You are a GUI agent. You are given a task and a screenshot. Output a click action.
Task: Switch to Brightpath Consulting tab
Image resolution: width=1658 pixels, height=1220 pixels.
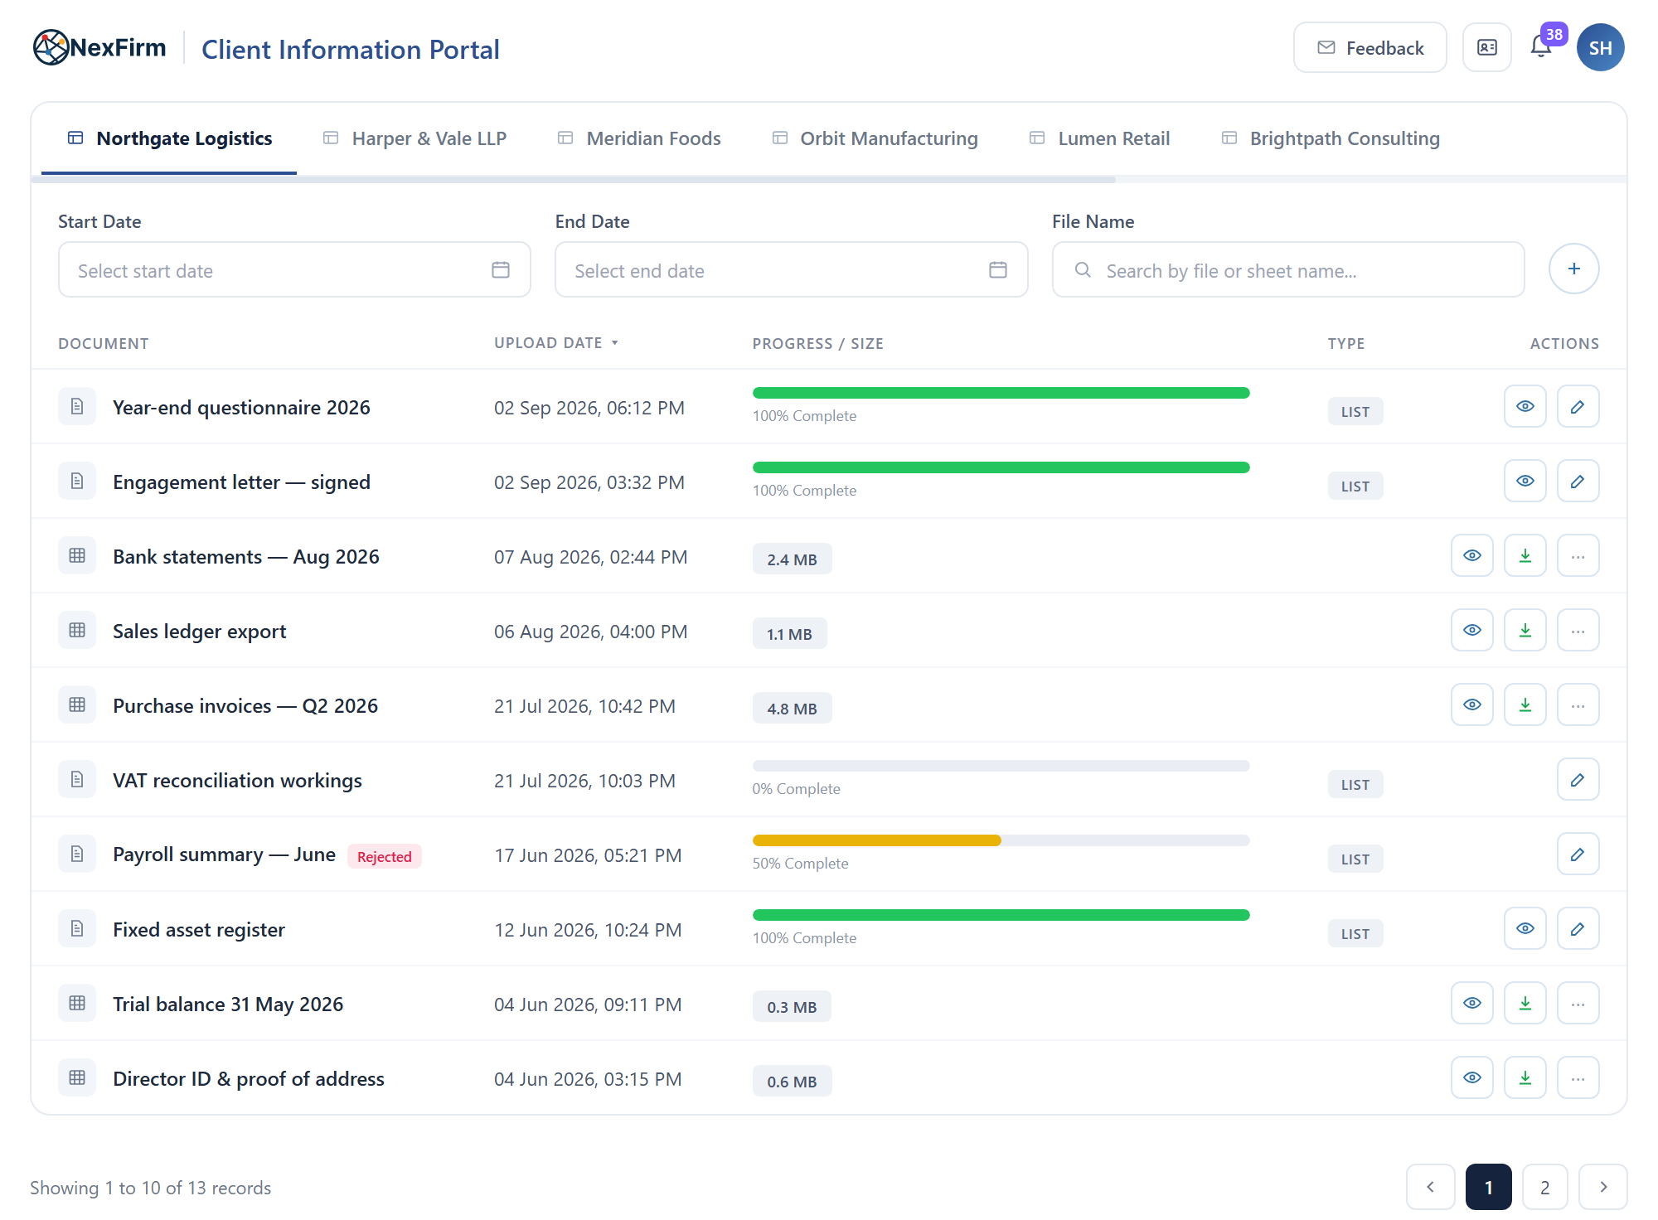(x=1331, y=138)
